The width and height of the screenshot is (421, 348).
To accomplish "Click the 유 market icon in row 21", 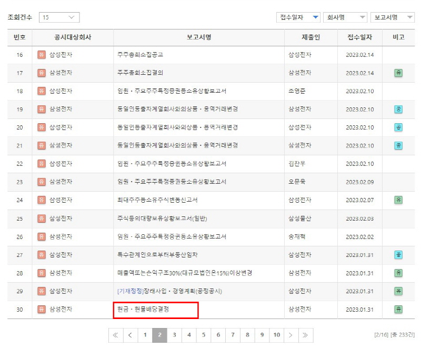I will [42, 145].
